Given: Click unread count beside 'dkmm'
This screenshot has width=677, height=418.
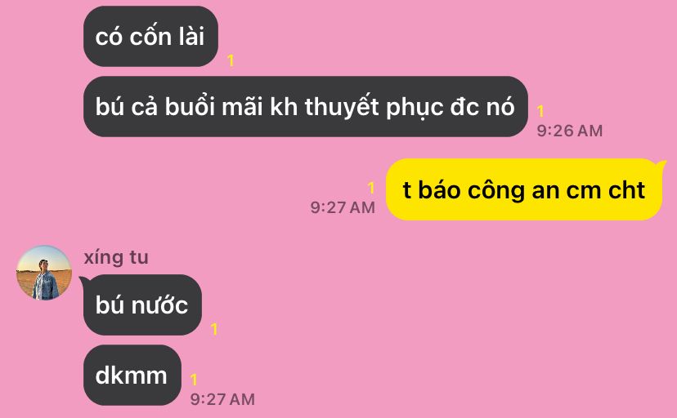Looking at the screenshot, I should click(194, 379).
